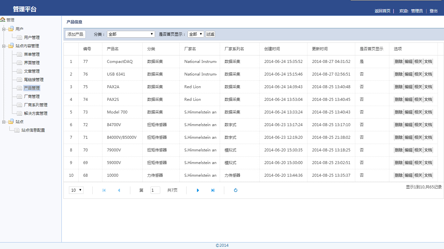444x249 pixels.
Task: Open 解决方案管理 in the sidebar
Action: pyautogui.click(x=36, y=113)
